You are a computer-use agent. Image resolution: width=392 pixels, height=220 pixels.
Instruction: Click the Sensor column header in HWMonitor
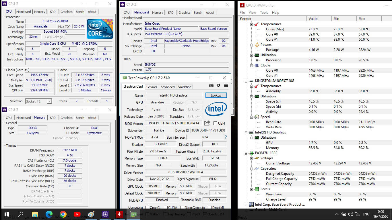[x=273, y=19]
